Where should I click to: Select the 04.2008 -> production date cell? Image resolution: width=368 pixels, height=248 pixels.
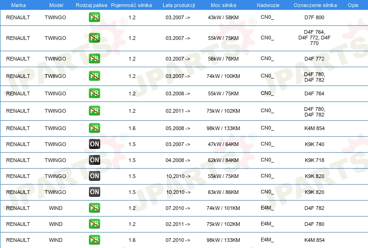point(178,160)
